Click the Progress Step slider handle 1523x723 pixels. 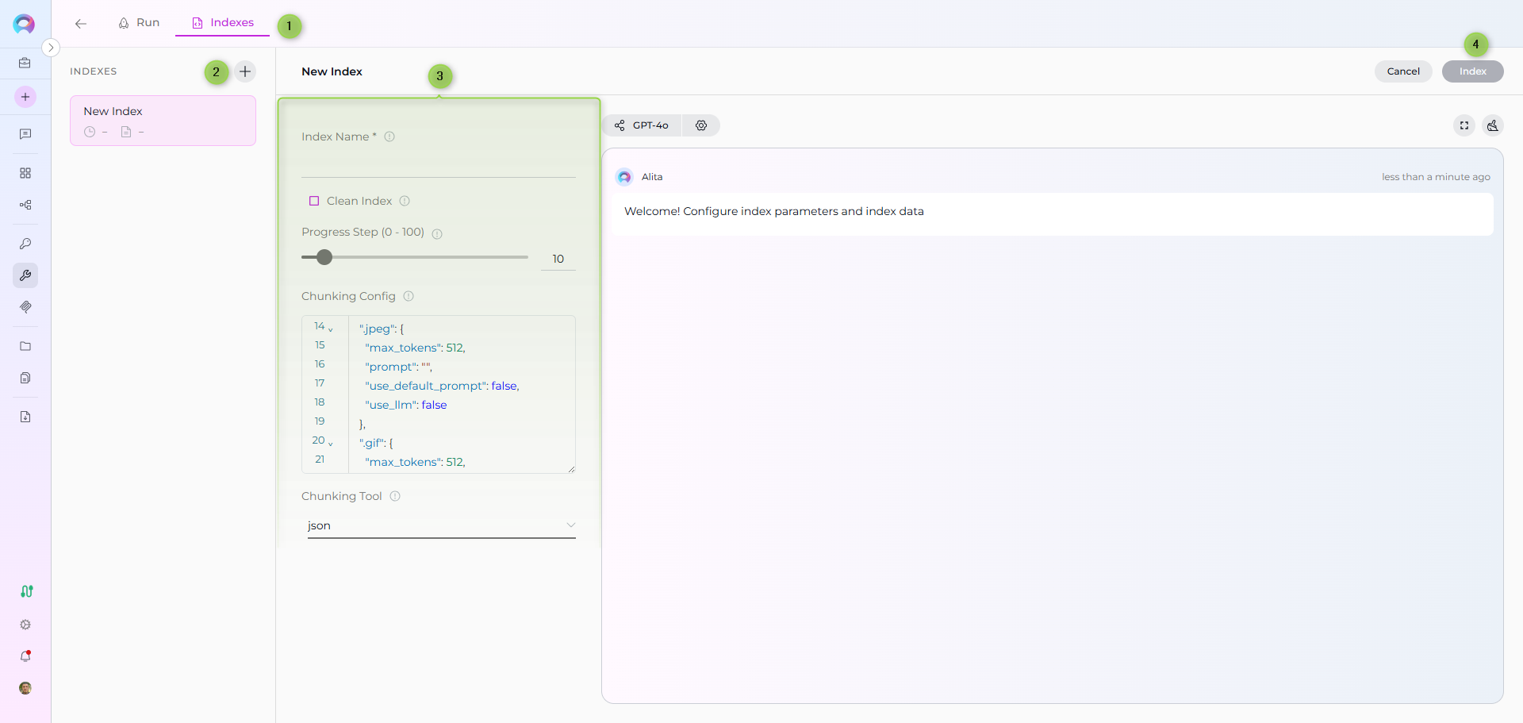pyautogui.click(x=324, y=257)
